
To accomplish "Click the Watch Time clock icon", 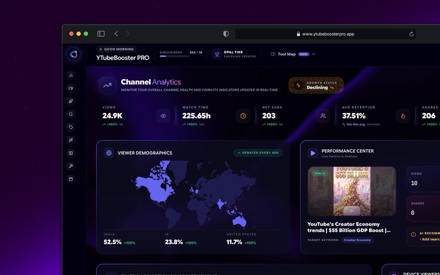I will pos(243,116).
